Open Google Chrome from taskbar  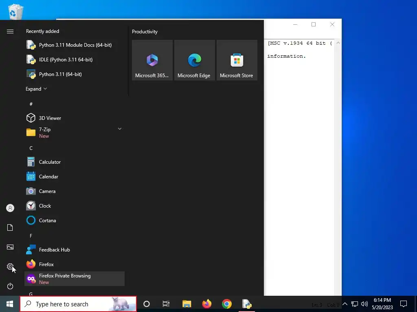[227, 304]
